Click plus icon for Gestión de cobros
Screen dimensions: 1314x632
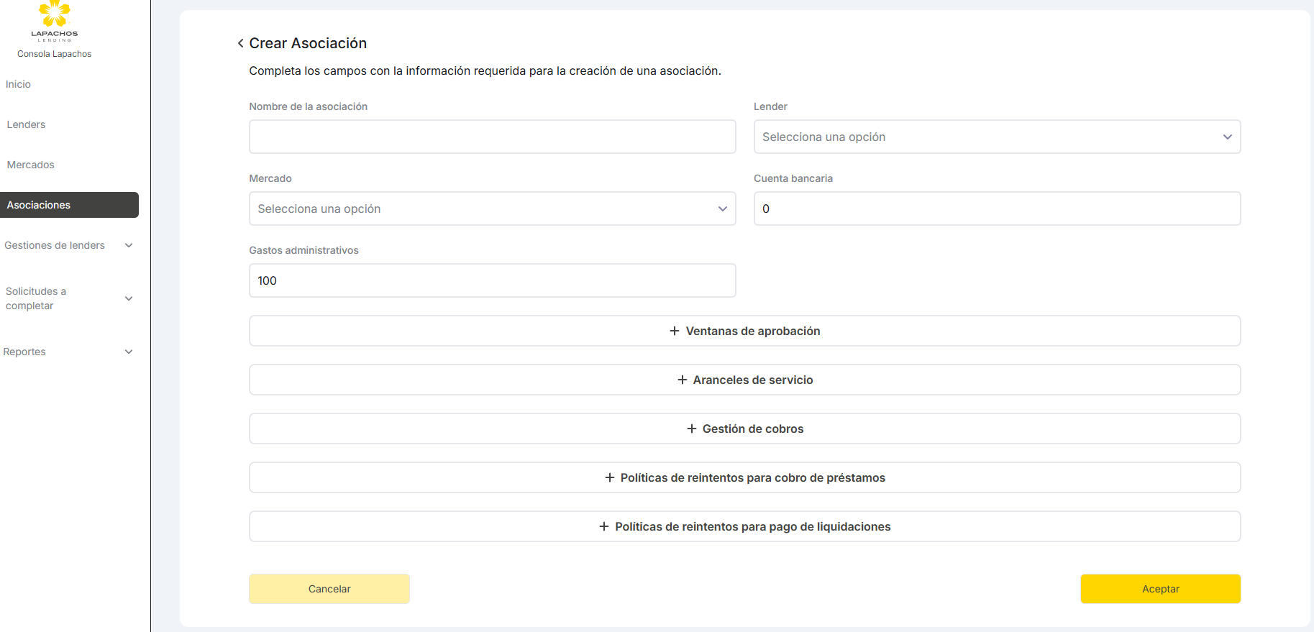(x=691, y=429)
